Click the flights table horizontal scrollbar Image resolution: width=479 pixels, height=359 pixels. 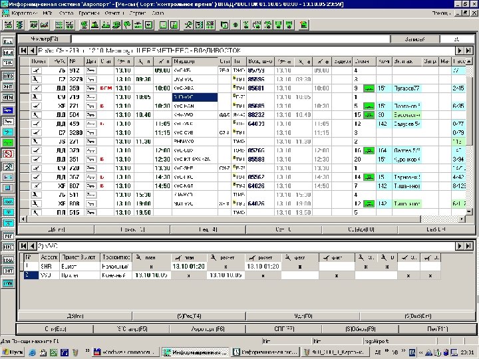(x=243, y=219)
